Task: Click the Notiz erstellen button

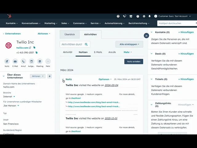Action: coord(134,62)
